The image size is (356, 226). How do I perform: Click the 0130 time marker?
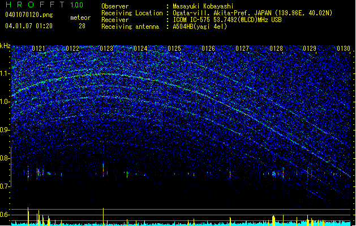(344, 49)
